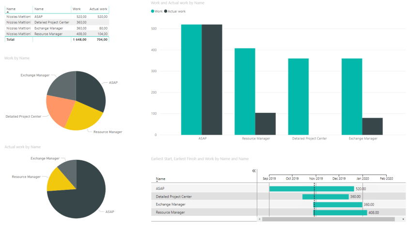Click the Exchange Manager bar-chart axis label
This screenshot has width=407, height=229.
click(362, 138)
